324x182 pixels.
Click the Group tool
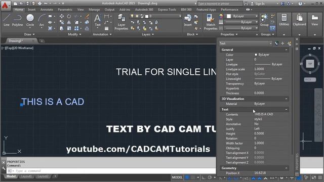coord(264,20)
